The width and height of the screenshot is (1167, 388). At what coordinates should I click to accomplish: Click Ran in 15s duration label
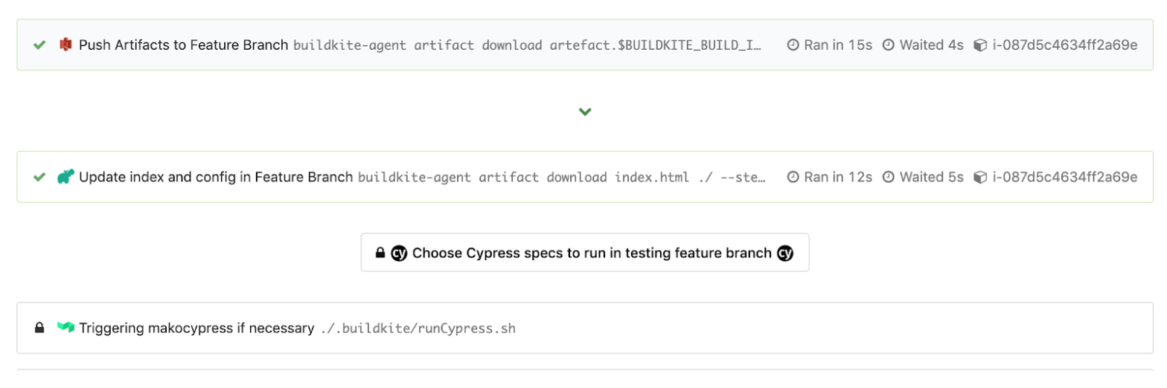[x=838, y=45]
